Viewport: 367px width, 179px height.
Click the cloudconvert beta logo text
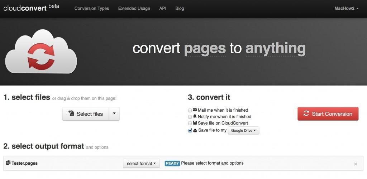point(31,8)
